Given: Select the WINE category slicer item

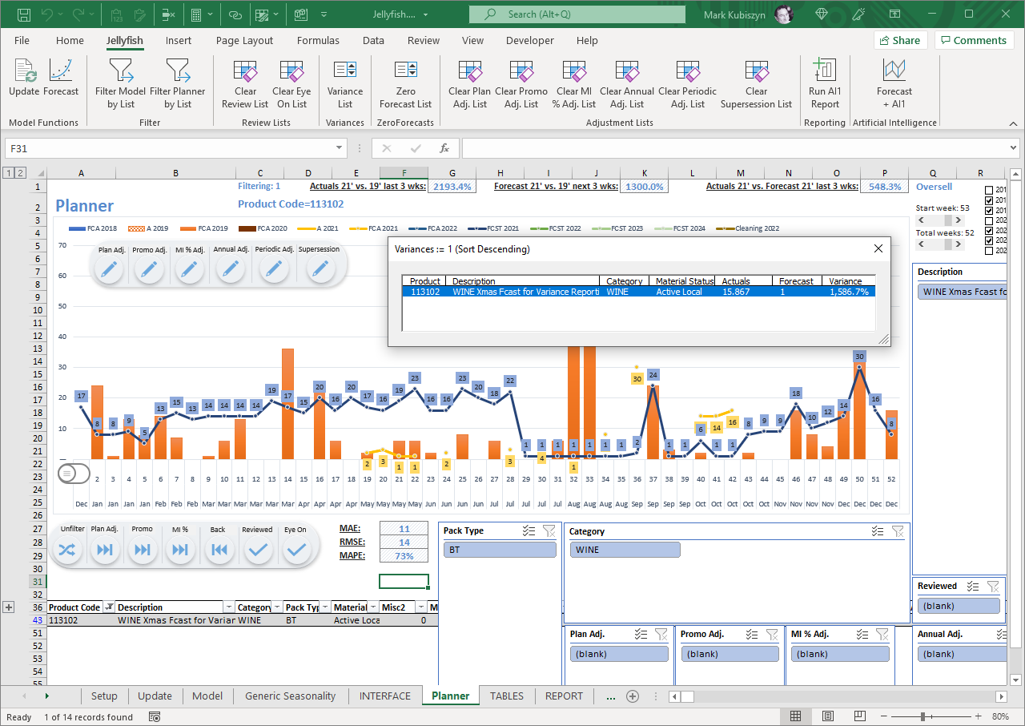Looking at the screenshot, I should [x=625, y=550].
